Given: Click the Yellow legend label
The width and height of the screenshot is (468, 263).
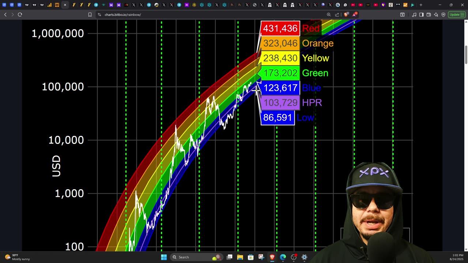Looking at the screenshot, I should click(316, 58).
